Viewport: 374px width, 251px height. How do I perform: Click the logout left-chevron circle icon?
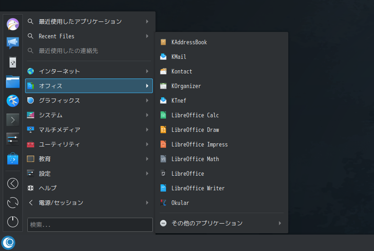[x=13, y=183]
